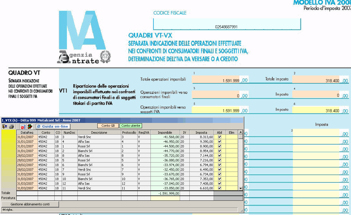Click the Codice Fiscale field 02548687991
Image resolution: width=351 pixels, height=215 pixels.
pos(227,24)
